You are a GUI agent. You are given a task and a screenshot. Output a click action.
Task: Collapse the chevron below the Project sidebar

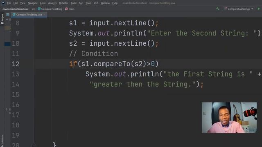click(7, 20)
